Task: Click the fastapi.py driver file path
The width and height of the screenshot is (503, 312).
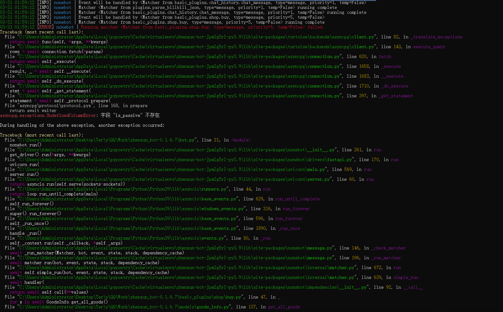Action: [x=186, y=160]
